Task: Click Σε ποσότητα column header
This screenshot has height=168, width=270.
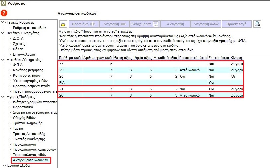Action: click(x=219, y=58)
